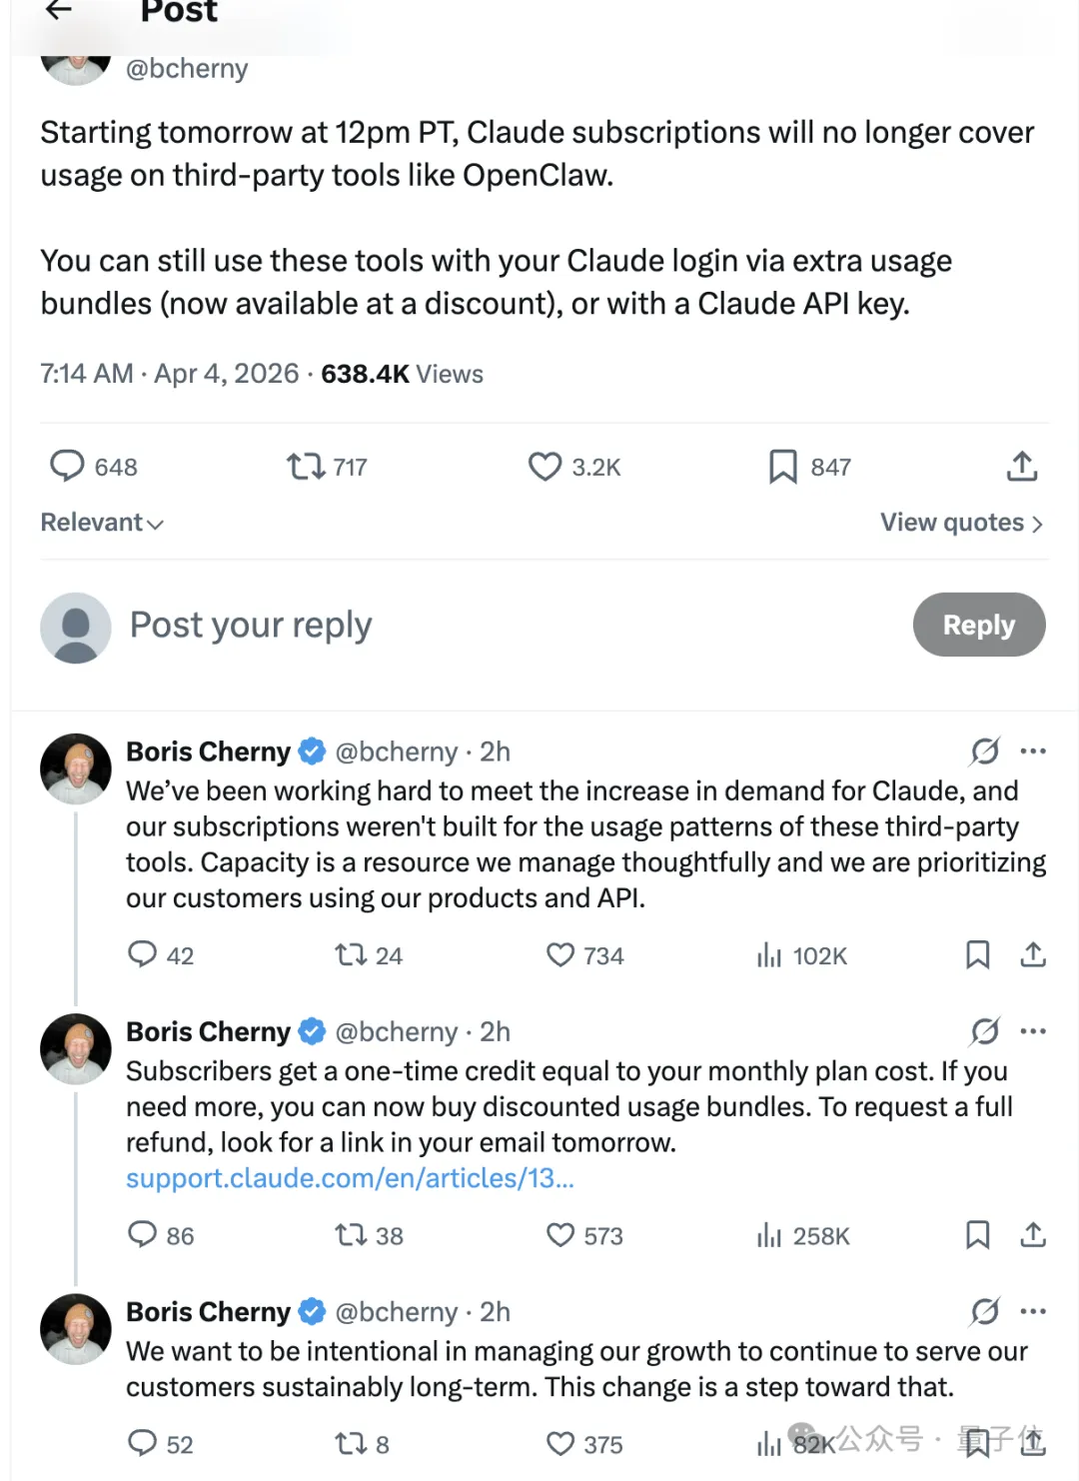Viewport: 1079px width, 1481px height.
Task: Go back using the arrow icon
Action: pos(59,10)
